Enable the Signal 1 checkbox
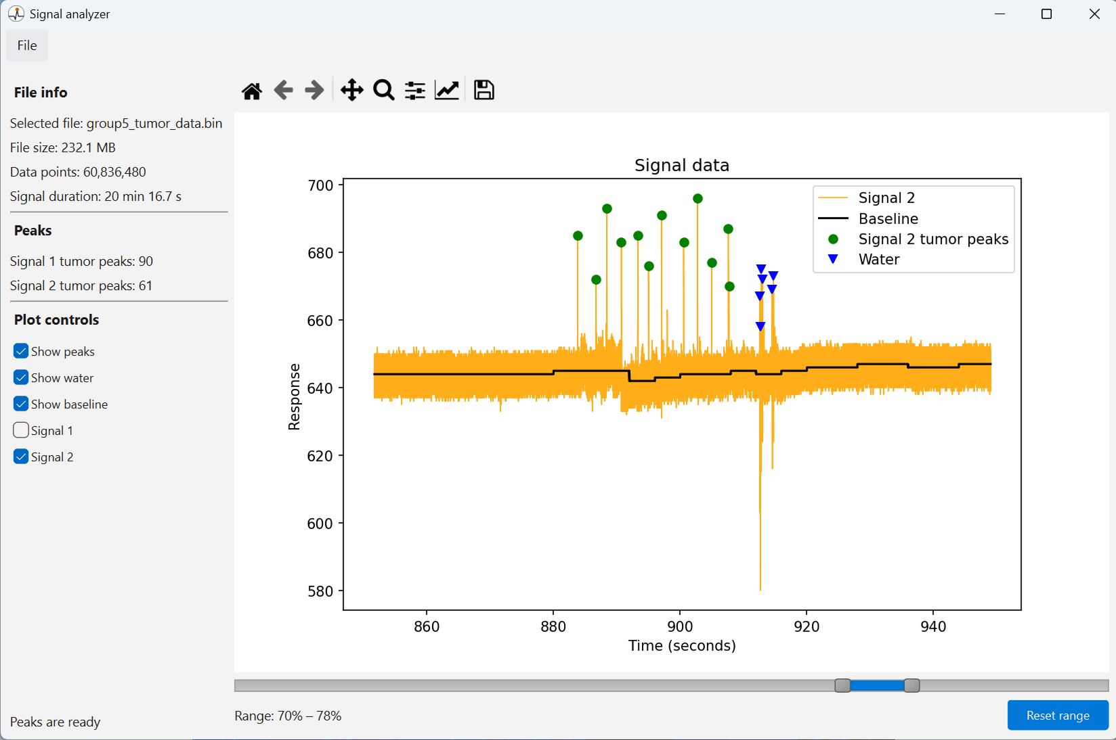Image resolution: width=1116 pixels, height=740 pixels. tap(20, 430)
